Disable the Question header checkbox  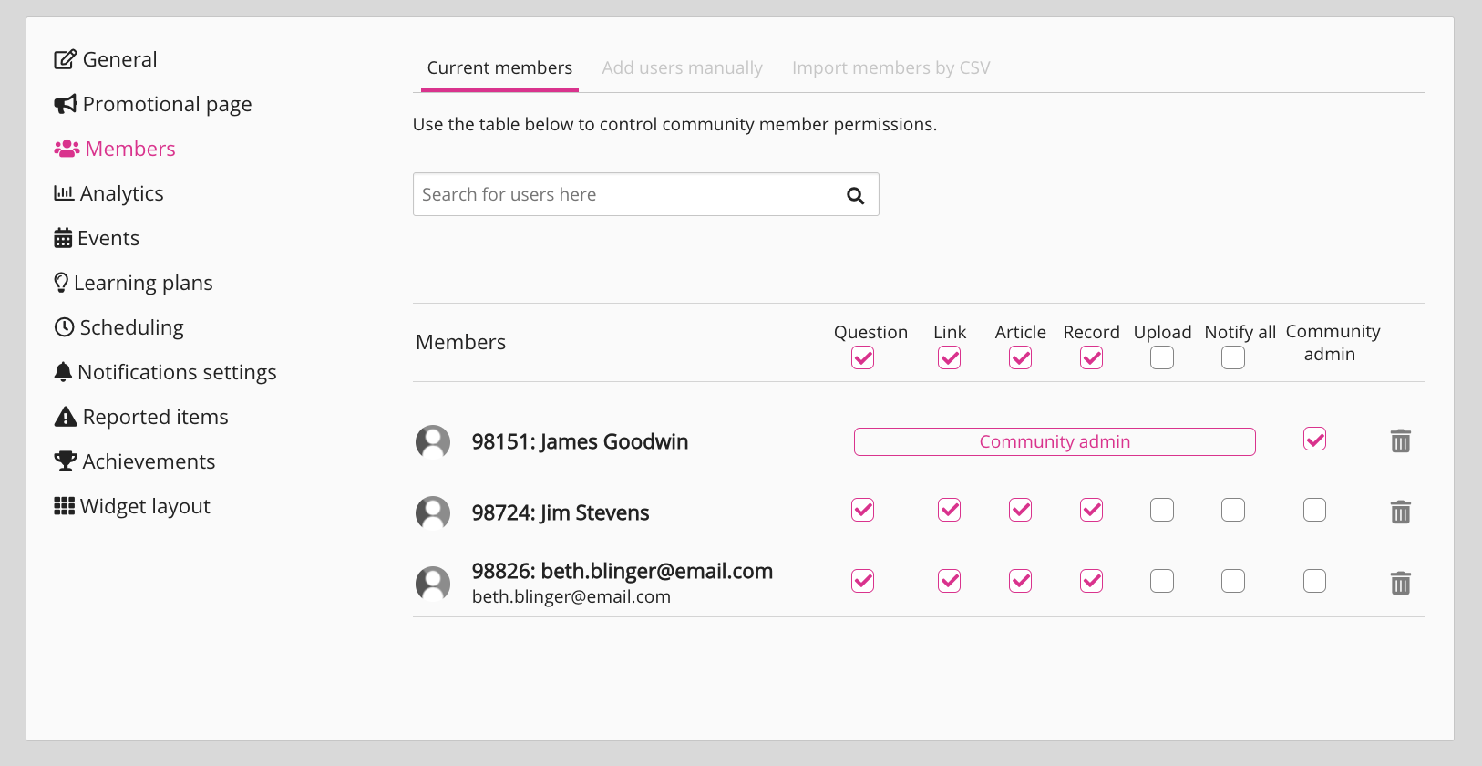pos(862,358)
